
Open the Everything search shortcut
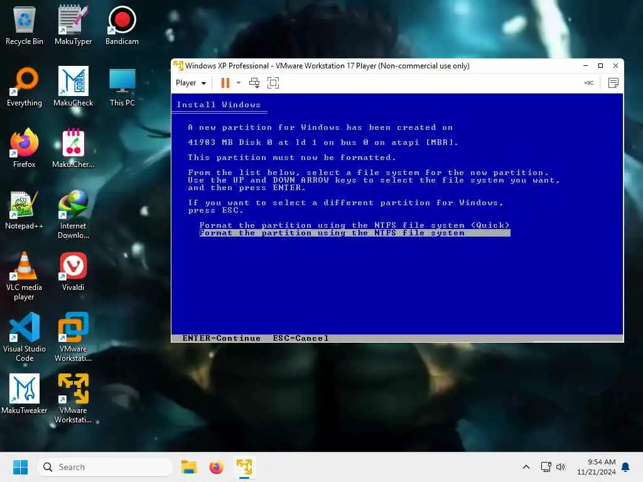(24, 86)
